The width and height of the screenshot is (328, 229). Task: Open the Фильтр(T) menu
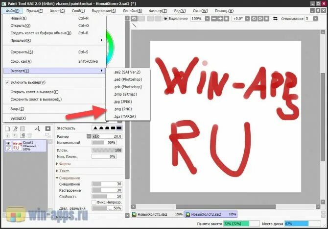(x=158, y=11)
